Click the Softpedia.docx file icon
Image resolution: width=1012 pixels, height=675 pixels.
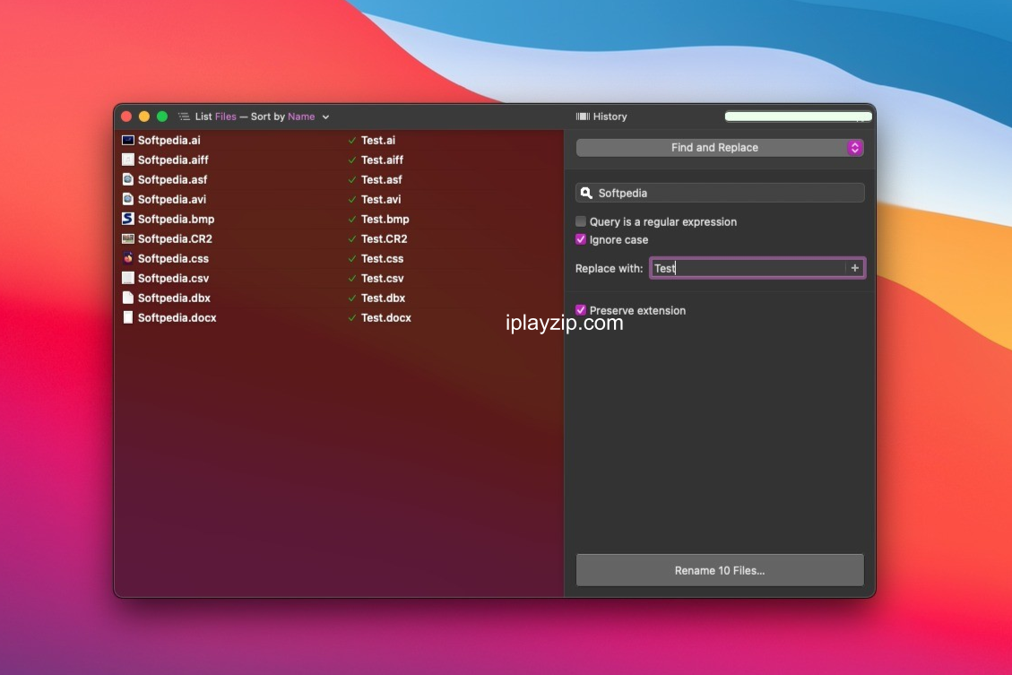coord(128,317)
